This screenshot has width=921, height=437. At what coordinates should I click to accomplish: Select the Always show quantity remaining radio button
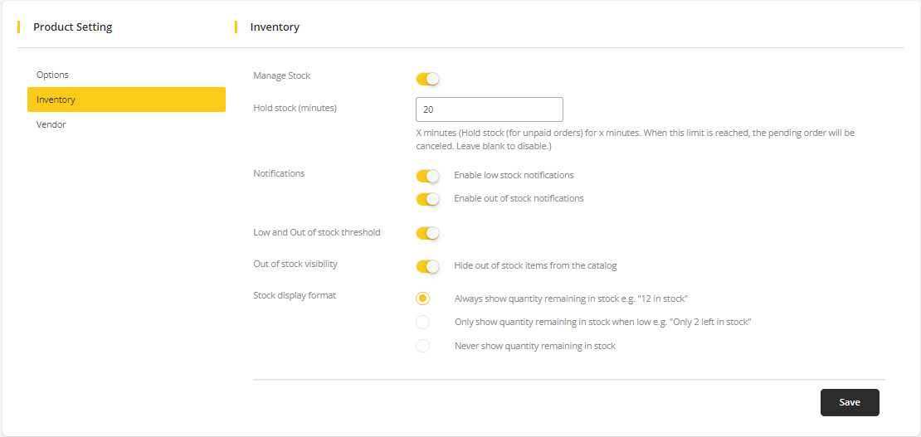[x=423, y=299]
